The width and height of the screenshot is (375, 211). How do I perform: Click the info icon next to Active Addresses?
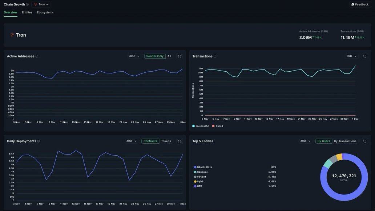[37, 56]
